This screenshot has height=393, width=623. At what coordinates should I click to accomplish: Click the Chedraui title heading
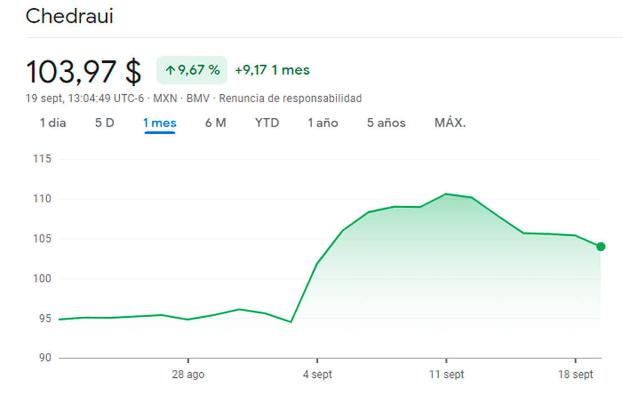69,16
